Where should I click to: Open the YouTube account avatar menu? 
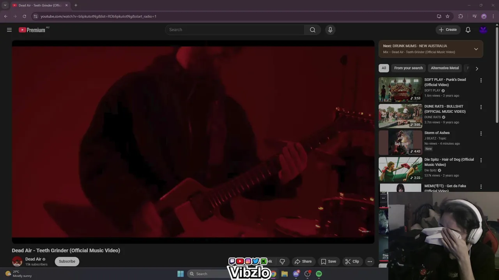click(x=483, y=30)
